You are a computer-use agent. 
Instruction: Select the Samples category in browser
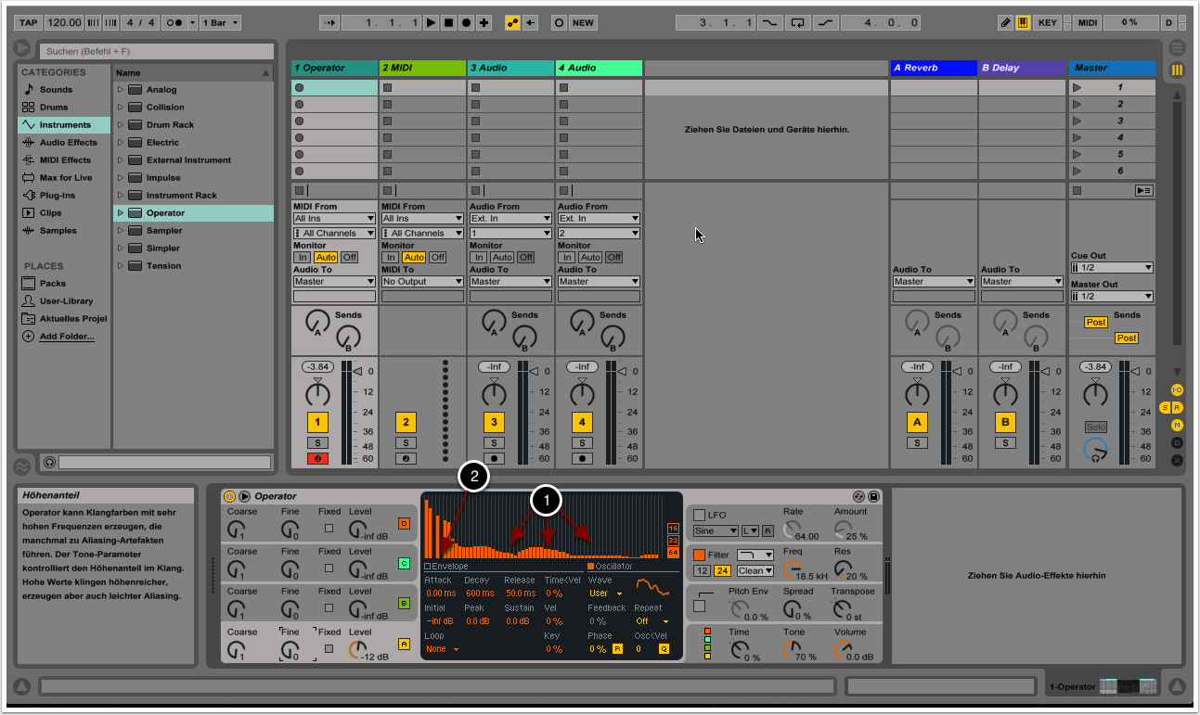(58, 231)
